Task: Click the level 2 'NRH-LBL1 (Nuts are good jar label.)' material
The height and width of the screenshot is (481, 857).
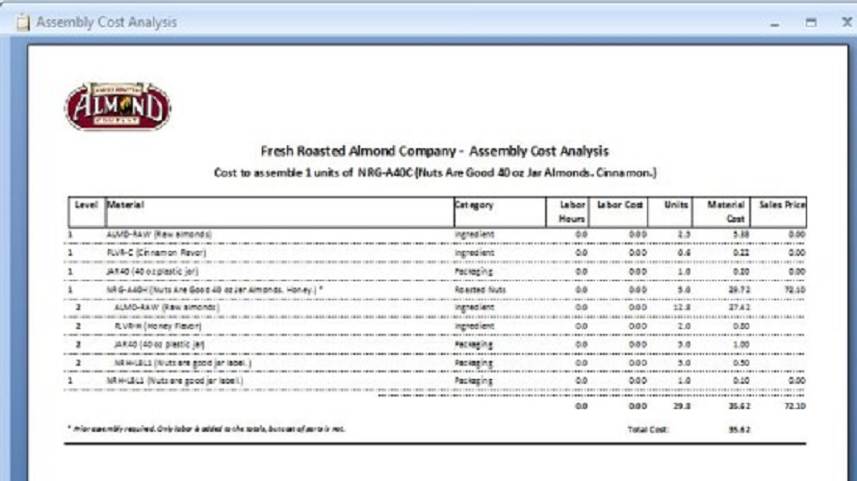Action: tap(183, 363)
